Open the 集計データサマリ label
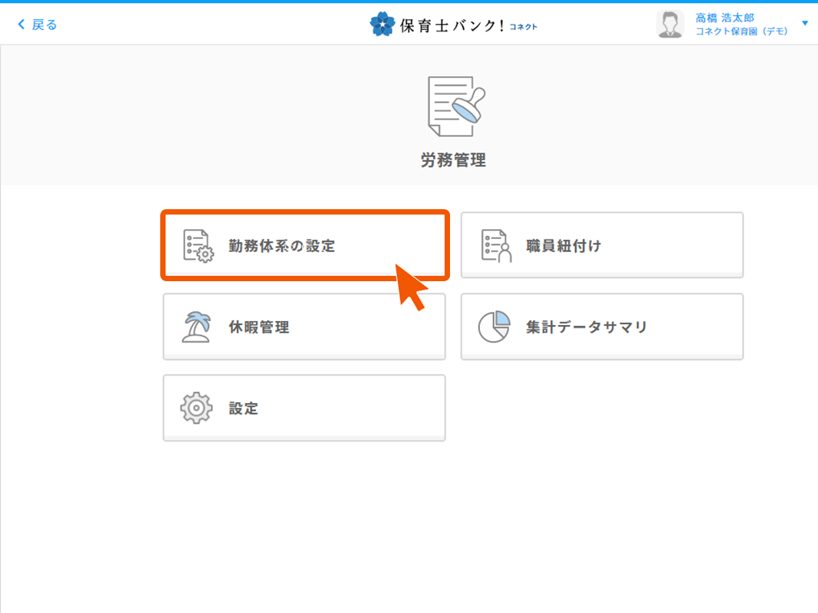Viewport: 818px width, 613px height. click(586, 328)
